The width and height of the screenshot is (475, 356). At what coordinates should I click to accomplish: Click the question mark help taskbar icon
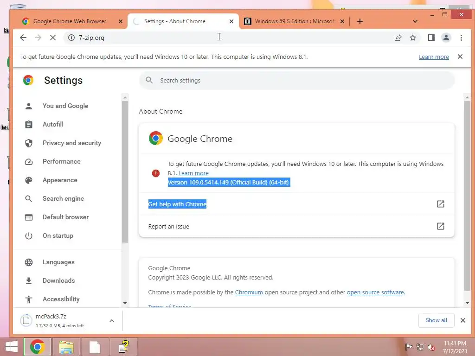coord(123,347)
